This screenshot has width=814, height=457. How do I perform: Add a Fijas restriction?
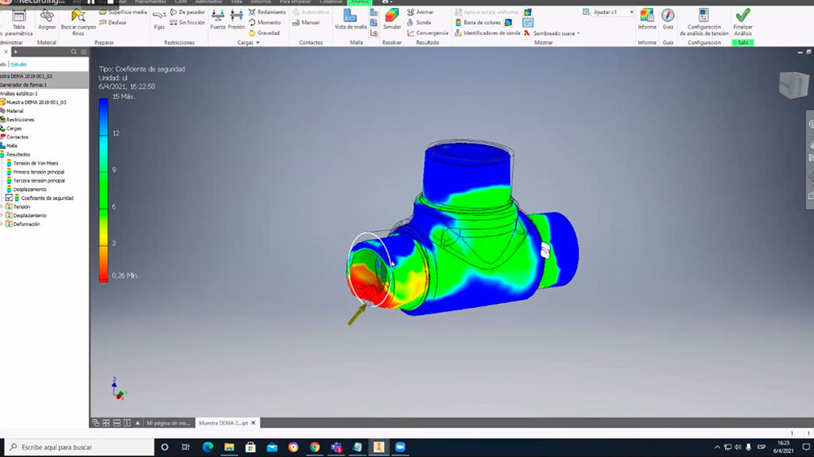(159, 18)
